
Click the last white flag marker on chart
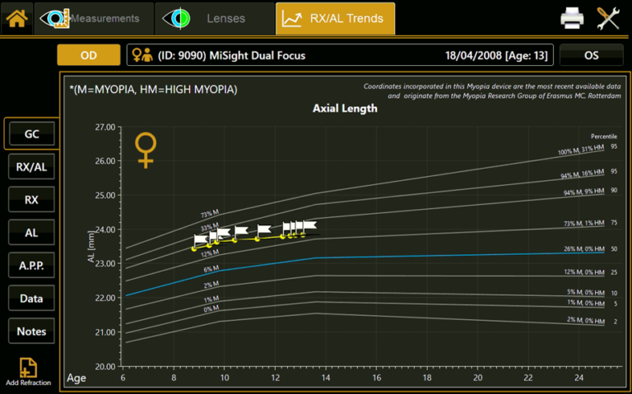tap(309, 225)
